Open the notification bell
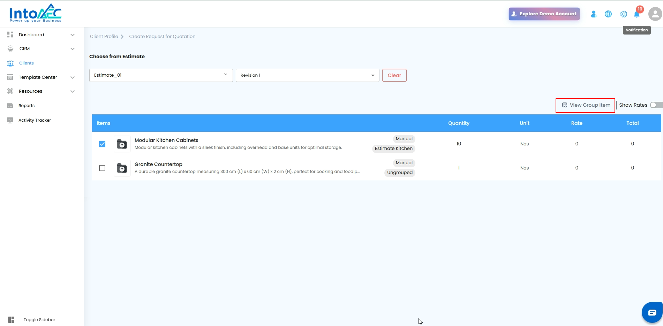 point(637,14)
